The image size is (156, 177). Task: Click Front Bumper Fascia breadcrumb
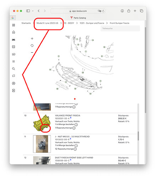(x=119, y=23)
